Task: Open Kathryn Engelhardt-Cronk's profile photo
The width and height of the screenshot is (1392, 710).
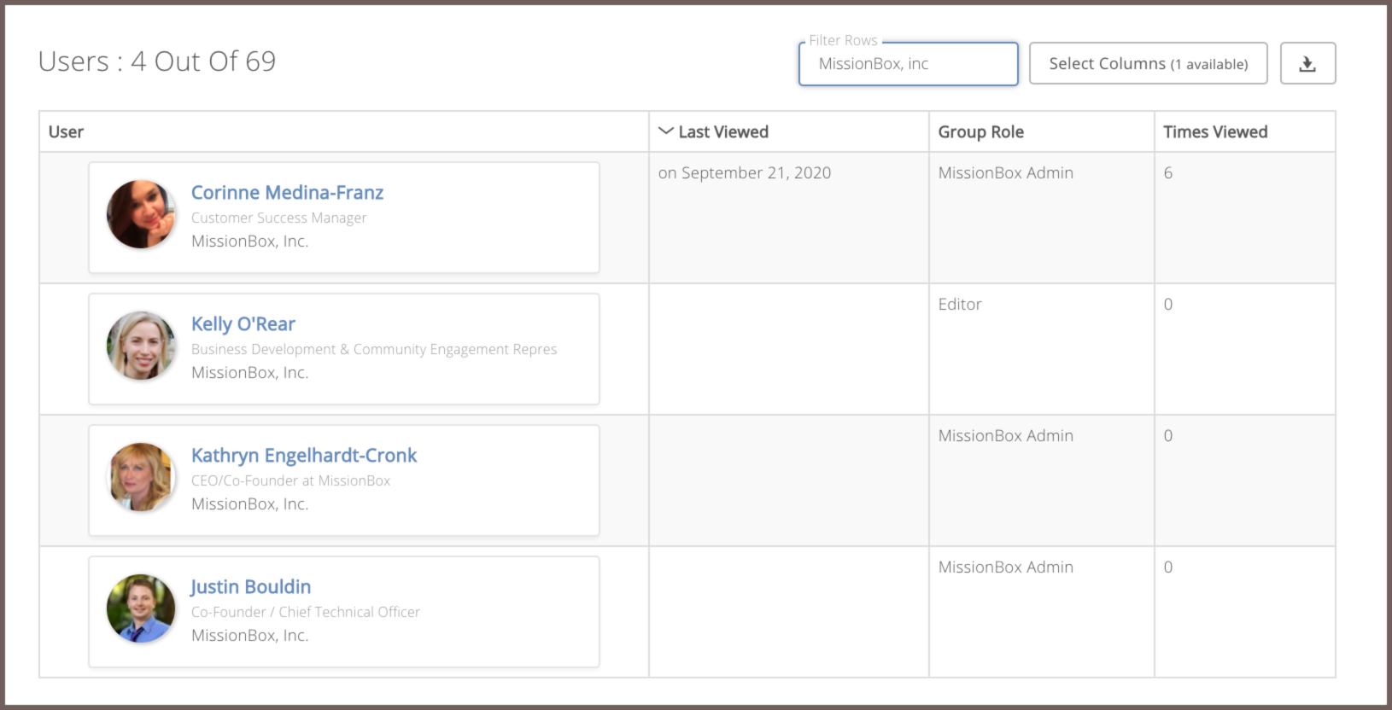Action: tap(141, 477)
